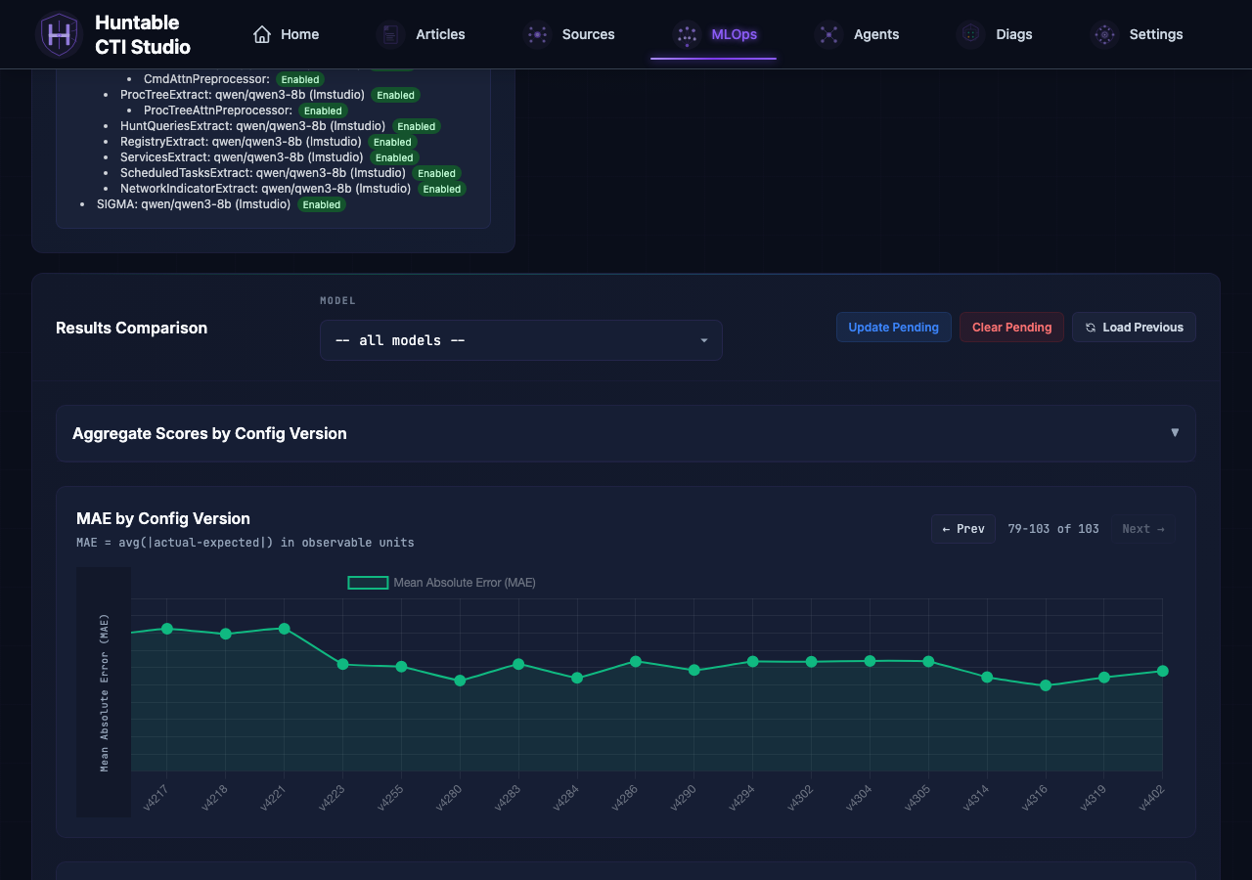Click the Enabled badge next to SIGMA

(322, 204)
